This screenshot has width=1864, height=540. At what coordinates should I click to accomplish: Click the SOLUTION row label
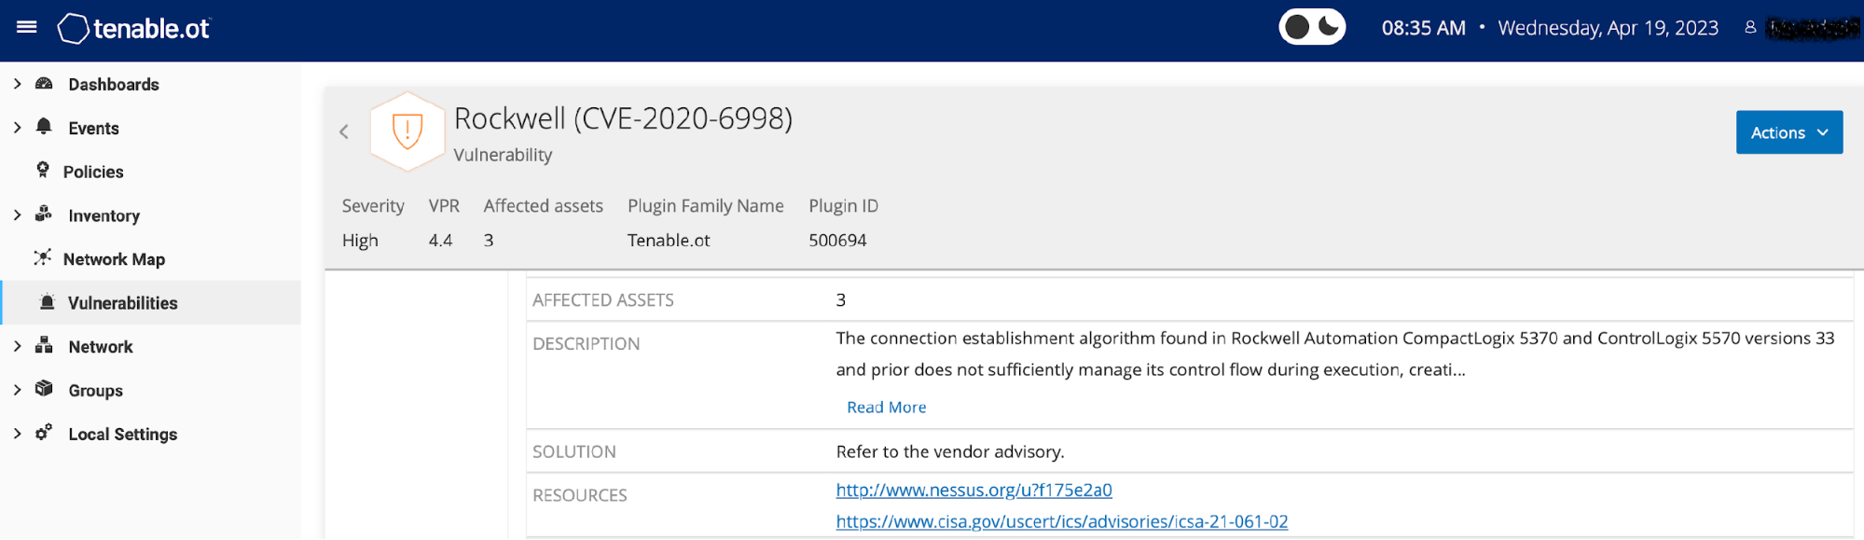(x=574, y=452)
